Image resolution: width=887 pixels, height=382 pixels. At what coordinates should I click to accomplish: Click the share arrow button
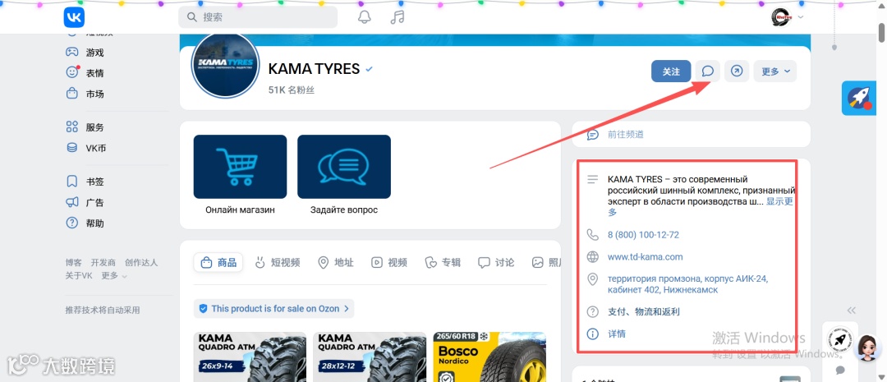737,71
